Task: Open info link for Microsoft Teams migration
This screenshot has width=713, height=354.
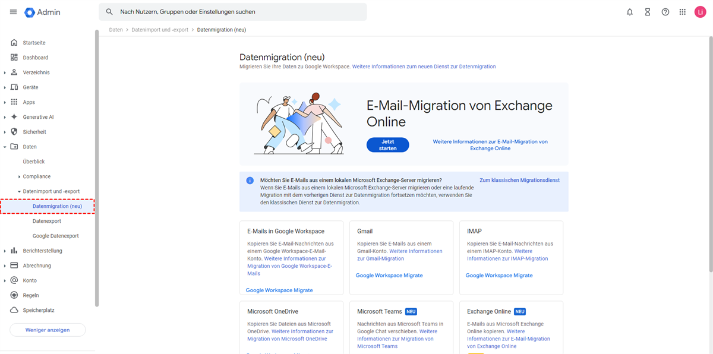Action: point(397,339)
